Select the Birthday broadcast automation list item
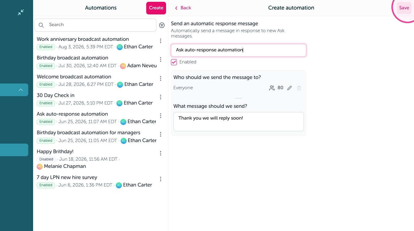 pyautogui.click(x=96, y=62)
